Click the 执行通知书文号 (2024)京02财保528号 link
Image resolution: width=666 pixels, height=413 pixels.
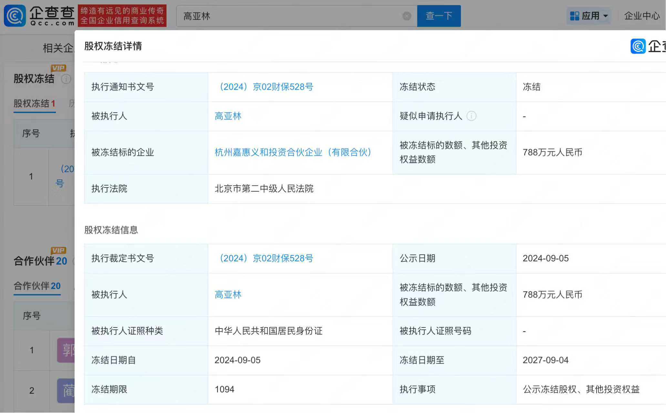pos(265,87)
